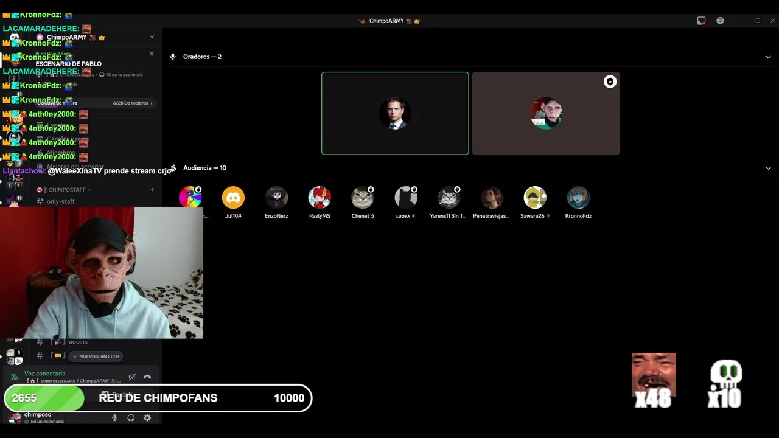This screenshot has height=438, width=779.
Task: Dismiss the ESCENARIO DE PABLO live banner
Action: (152, 54)
